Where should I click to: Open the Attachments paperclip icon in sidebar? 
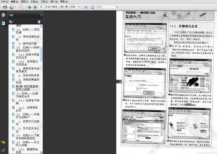click(3, 150)
